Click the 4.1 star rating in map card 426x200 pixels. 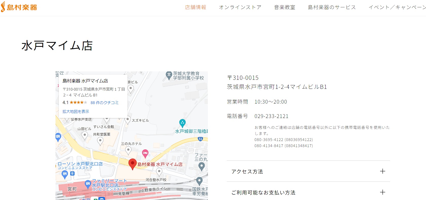(x=75, y=103)
